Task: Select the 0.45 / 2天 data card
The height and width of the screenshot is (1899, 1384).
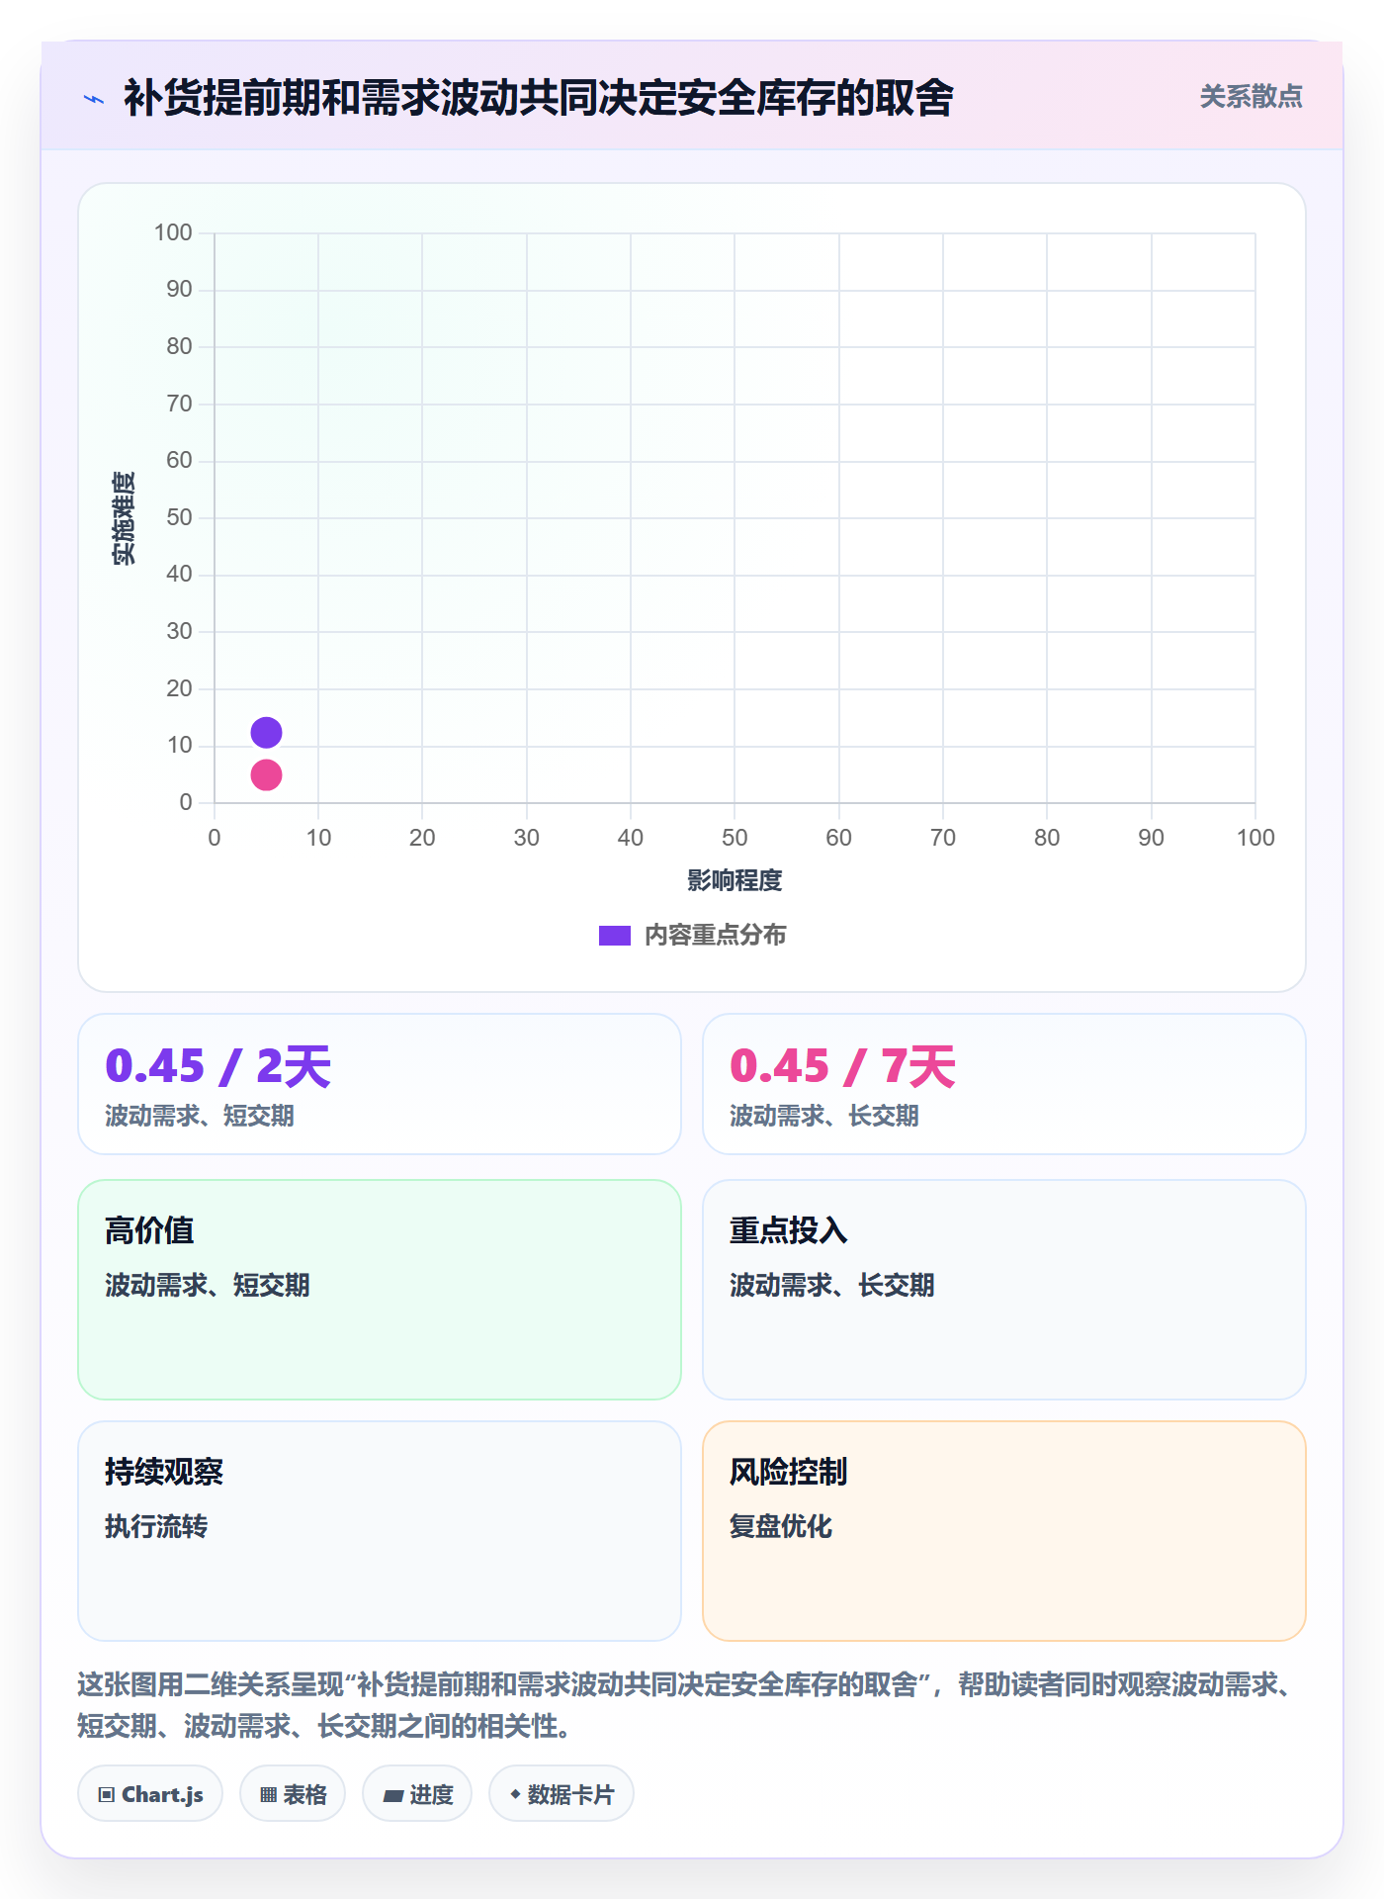Action: [x=380, y=1084]
